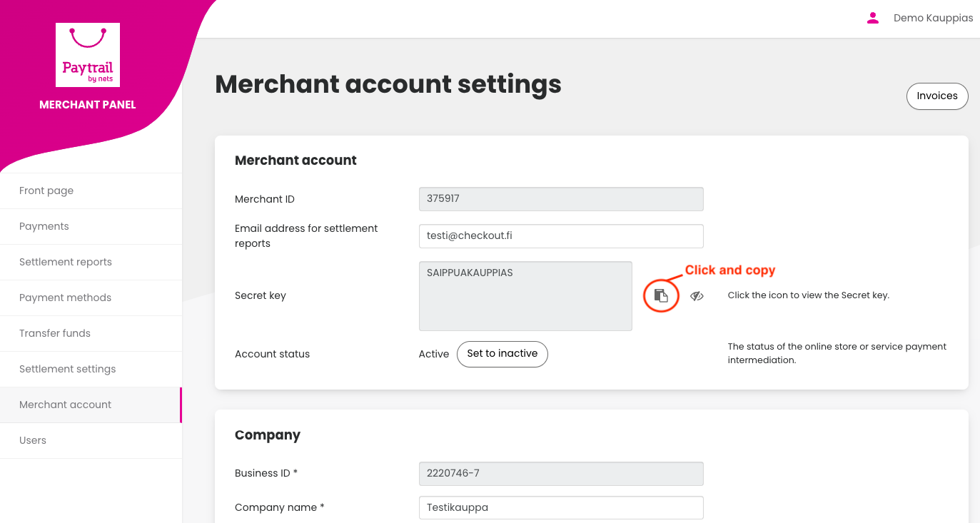Screen dimensions: 980x523
Task: Click the Active account status text
Action: [434, 354]
